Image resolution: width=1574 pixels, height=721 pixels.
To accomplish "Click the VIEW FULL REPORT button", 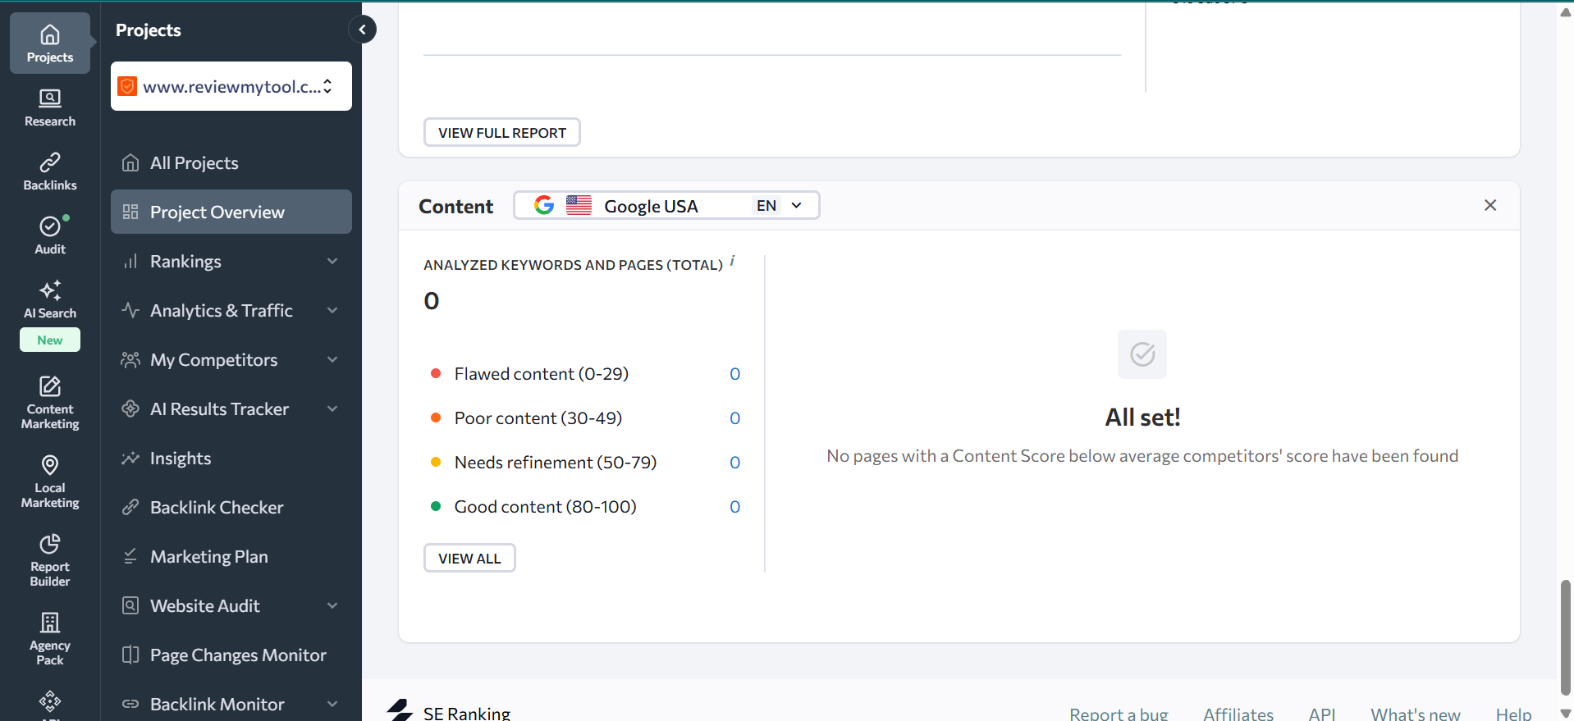I will [x=502, y=132].
